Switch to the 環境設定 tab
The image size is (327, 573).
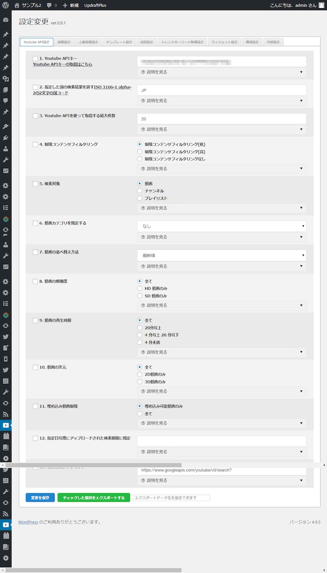pyautogui.click(x=252, y=42)
